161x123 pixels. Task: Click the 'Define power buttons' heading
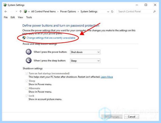[61, 25]
